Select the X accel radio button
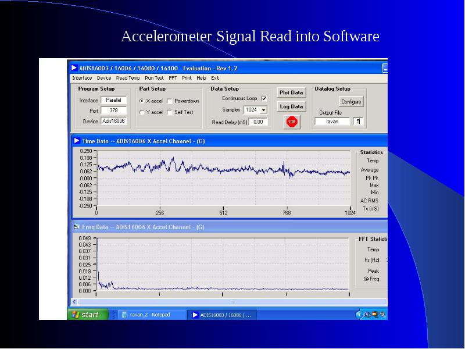The height and width of the screenshot is (349, 465). click(142, 101)
